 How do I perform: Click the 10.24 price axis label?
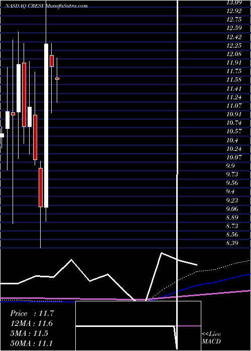[234, 148]
